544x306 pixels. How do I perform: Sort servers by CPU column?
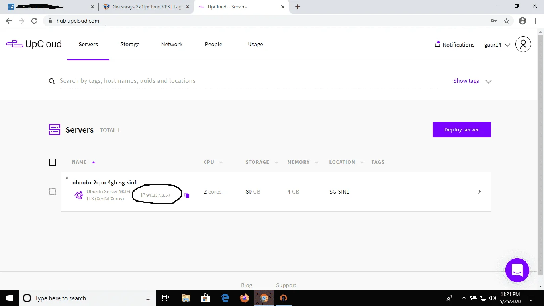213,162
